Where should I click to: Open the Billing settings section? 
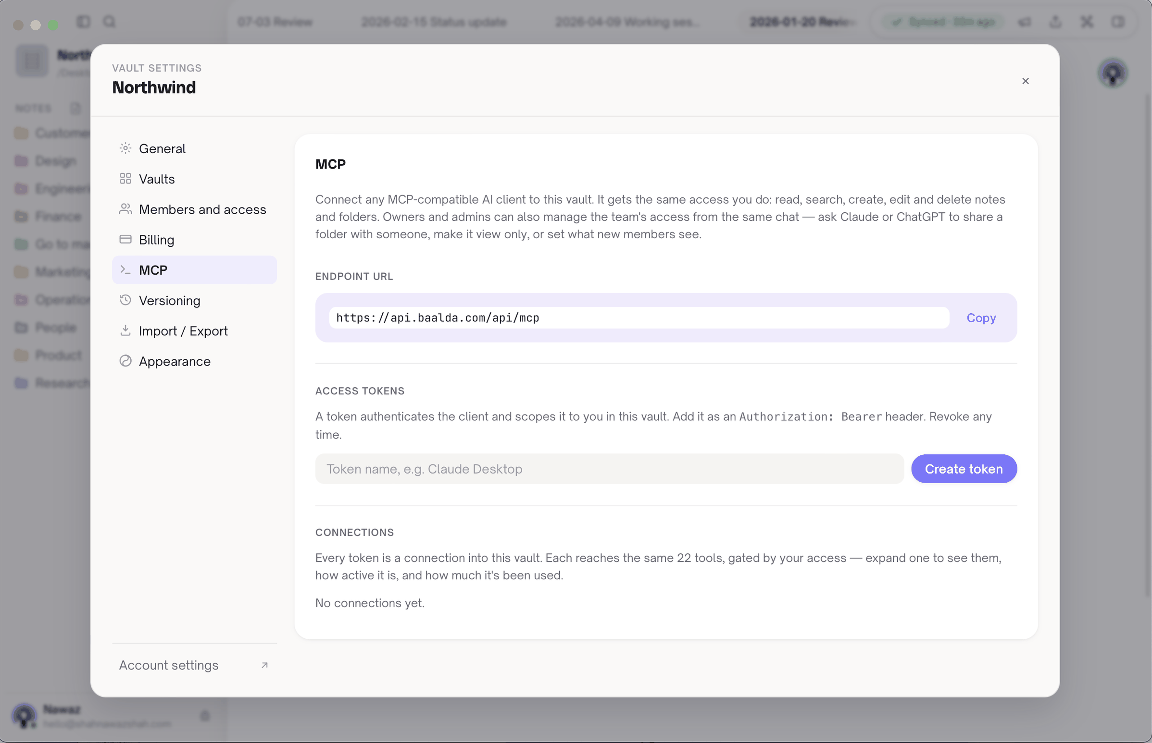click(194, 239)
